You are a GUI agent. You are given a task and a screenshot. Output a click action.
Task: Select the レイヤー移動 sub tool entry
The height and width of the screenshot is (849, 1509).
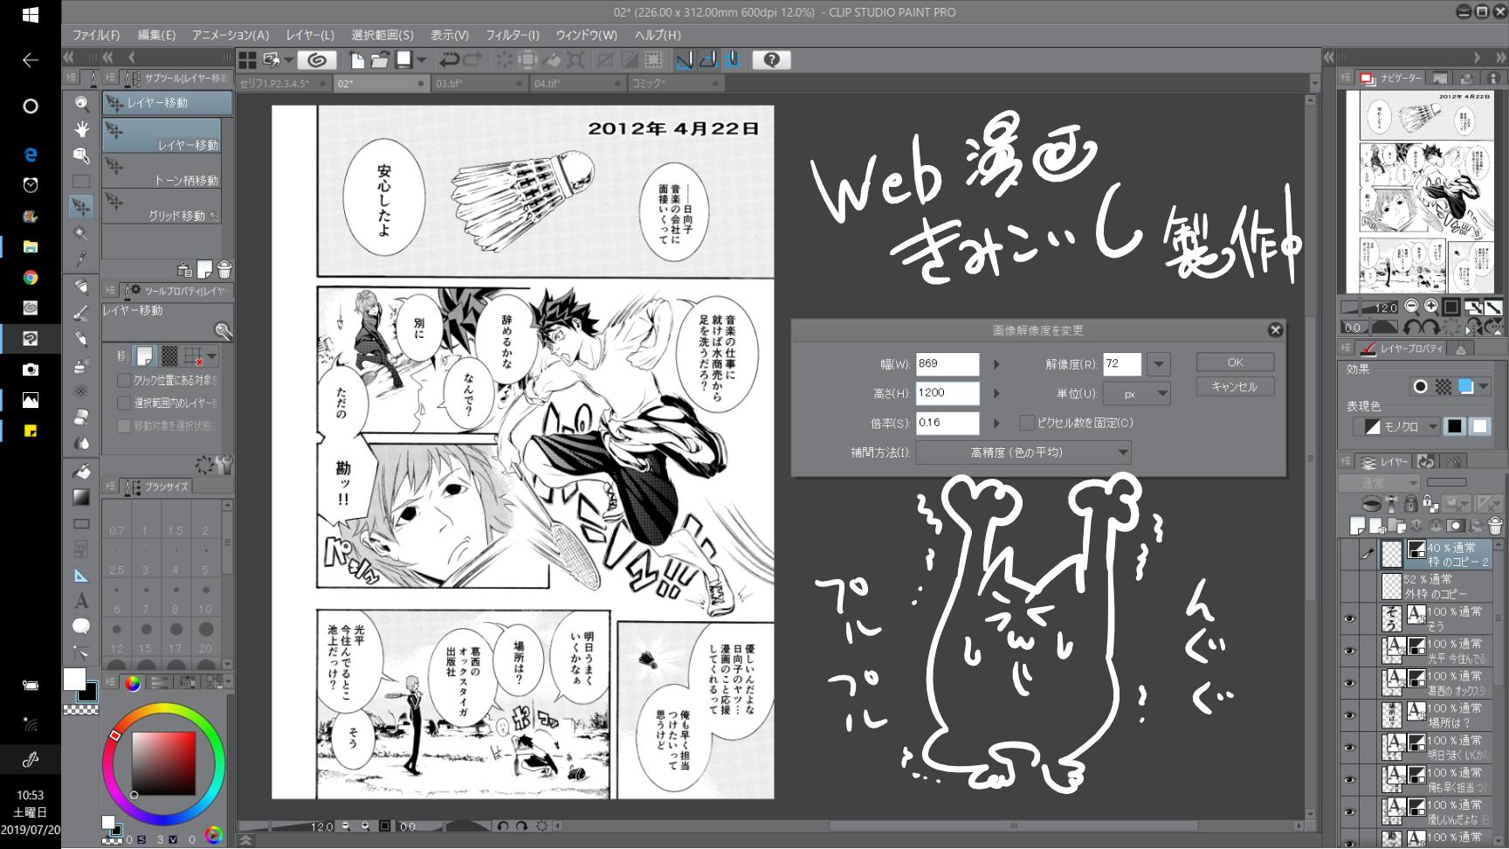point(162,135)
